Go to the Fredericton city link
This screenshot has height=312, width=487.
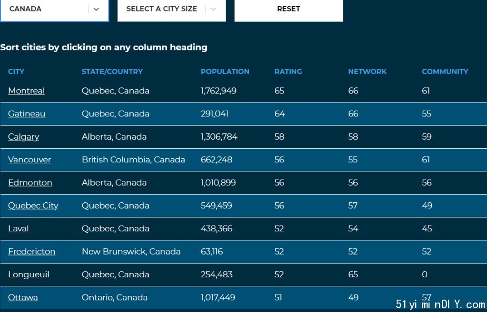click(x=32, y=252)
